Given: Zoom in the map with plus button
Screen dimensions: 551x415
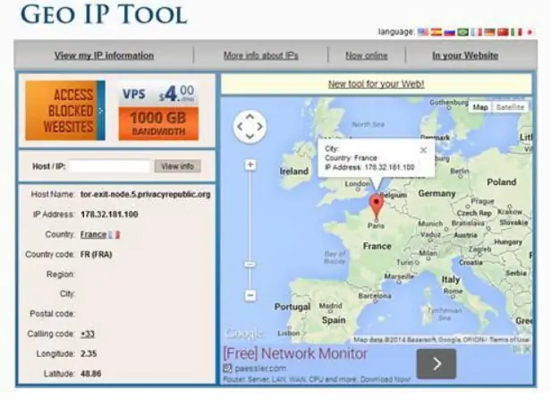Looking at the screenshot, I should tap(250, 165).
